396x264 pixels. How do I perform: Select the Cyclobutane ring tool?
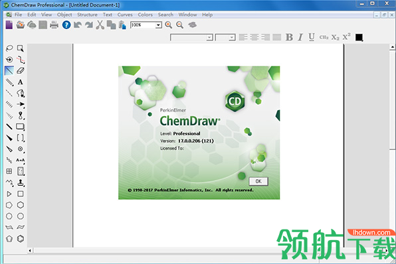(x=21, y=194)
